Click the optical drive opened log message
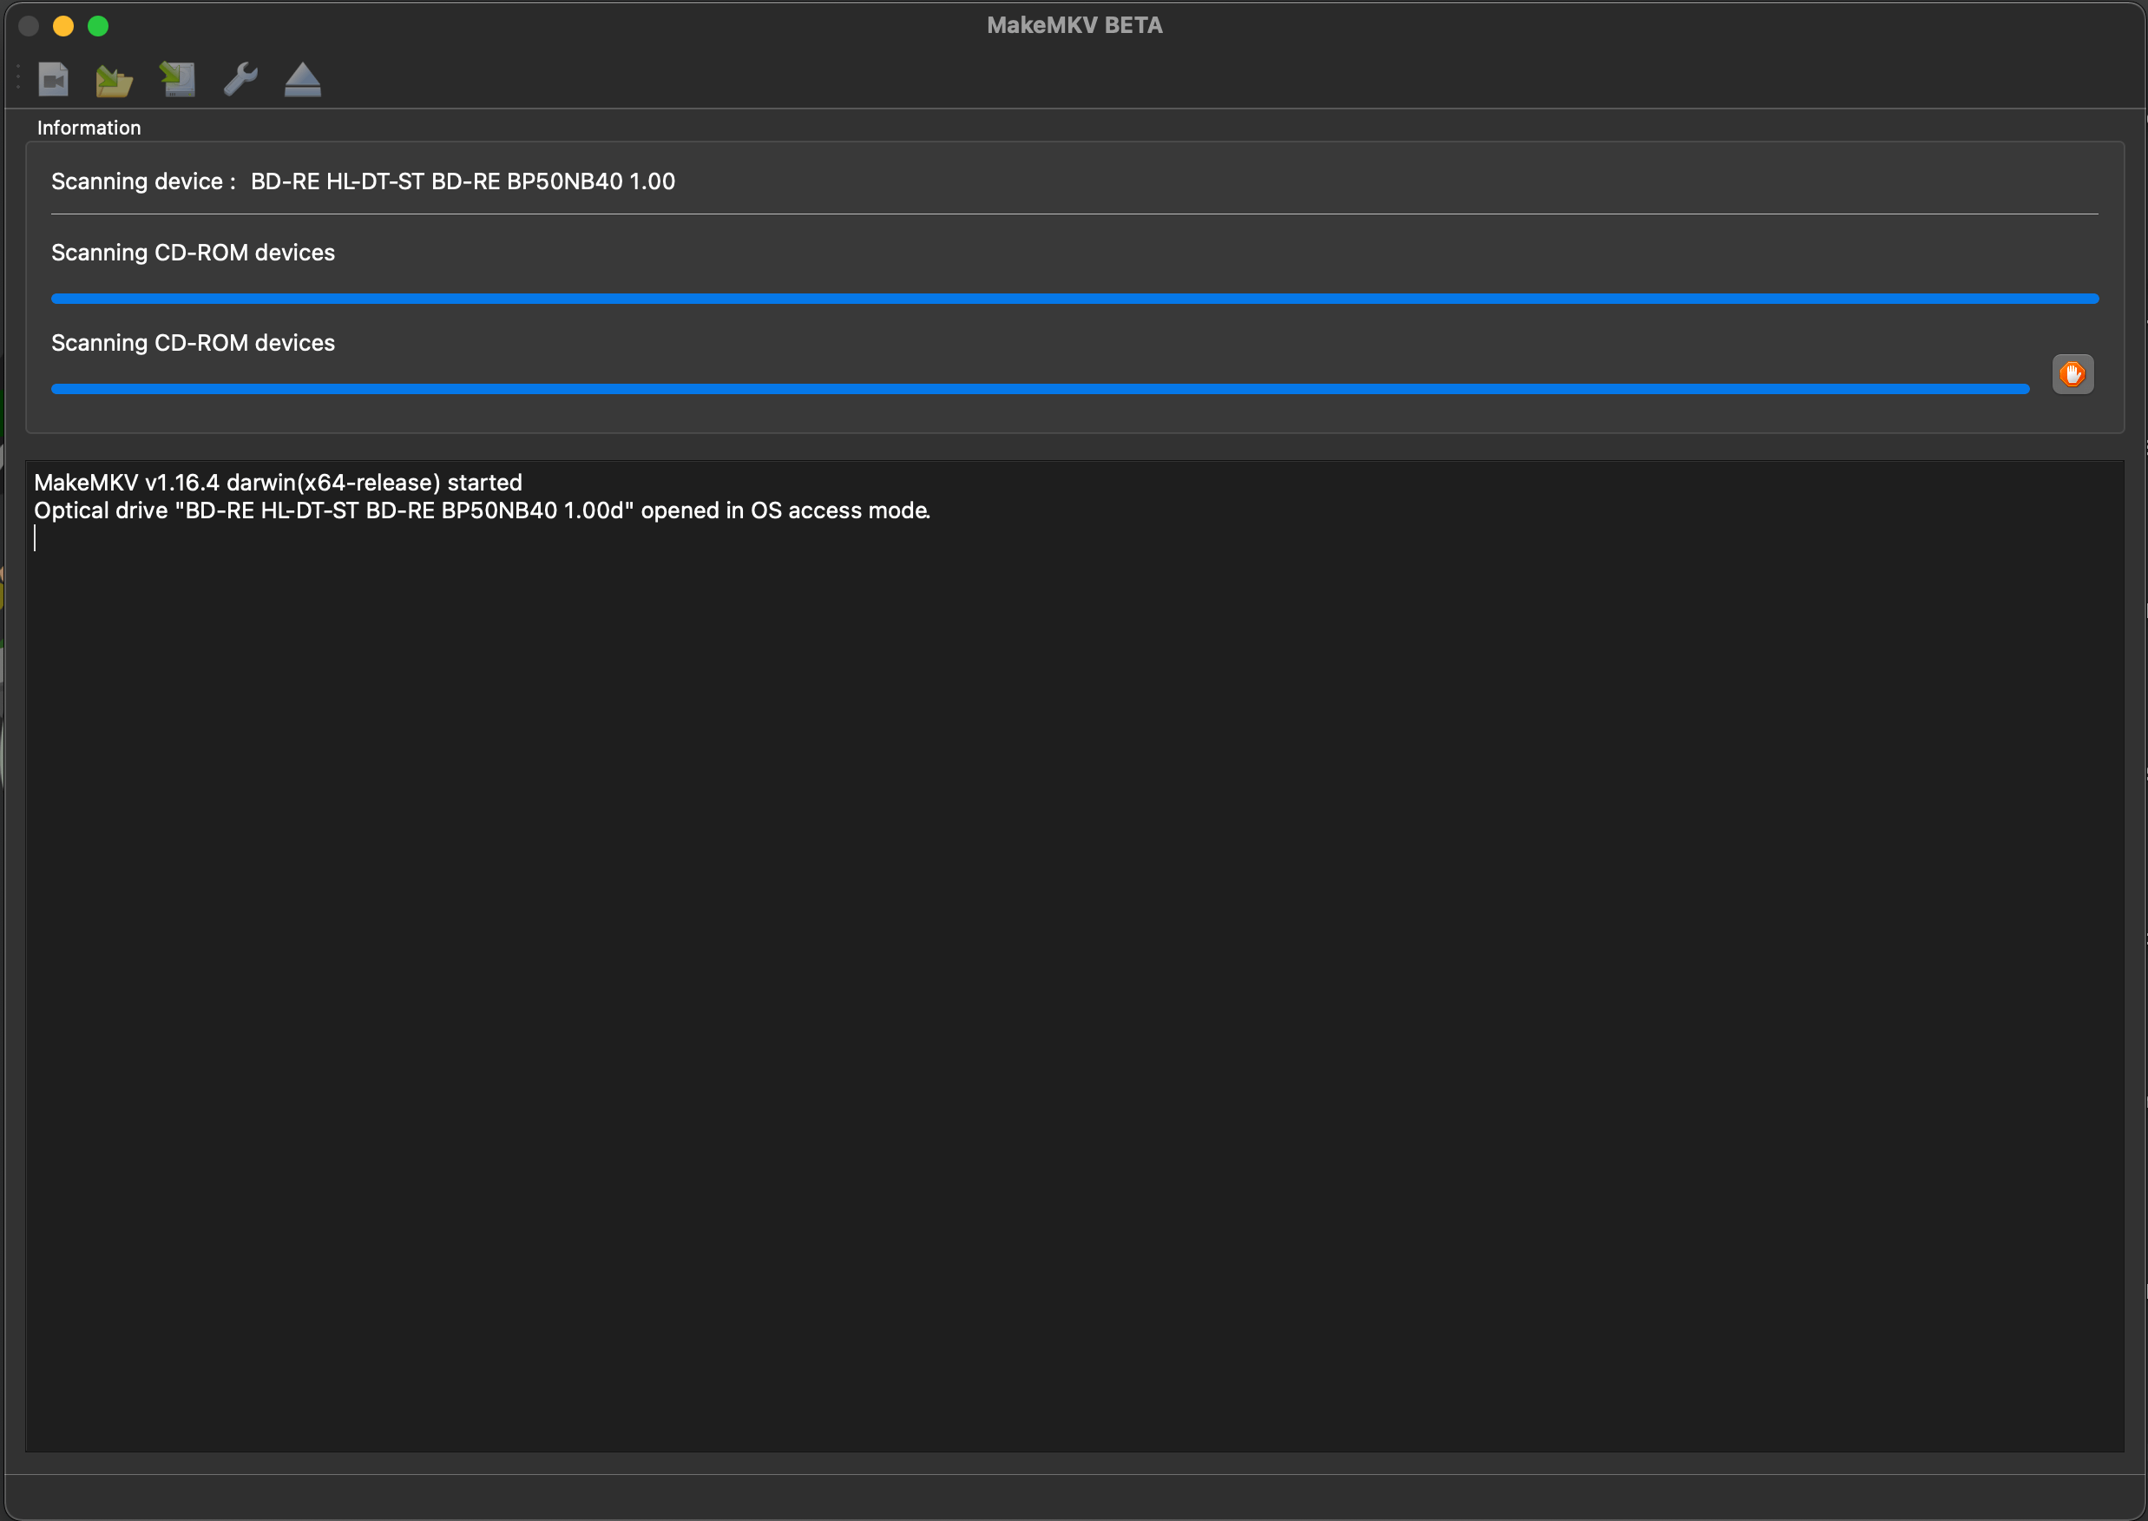This screenshot has height=1521, width=2148. point(483,510)
